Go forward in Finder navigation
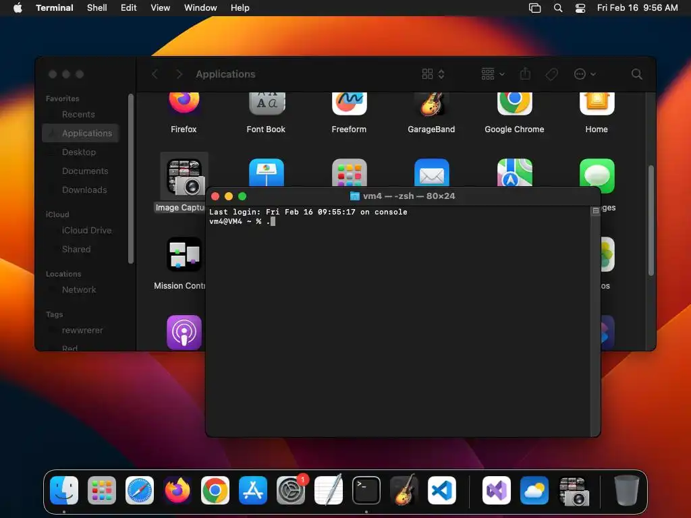Image resolution: width=691 pixels, height=518 pixels. coord(179,74)
